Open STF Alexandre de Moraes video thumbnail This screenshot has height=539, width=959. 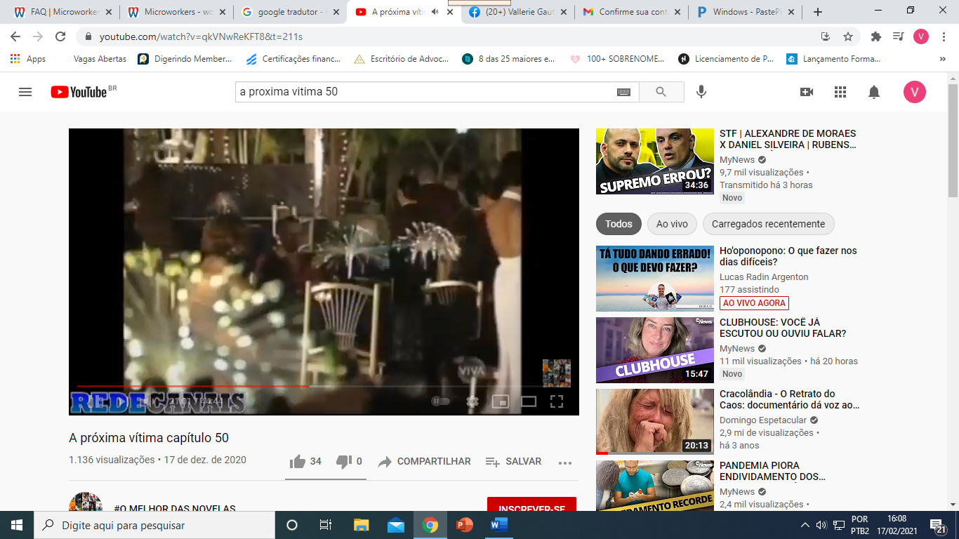tap(655, 161)
